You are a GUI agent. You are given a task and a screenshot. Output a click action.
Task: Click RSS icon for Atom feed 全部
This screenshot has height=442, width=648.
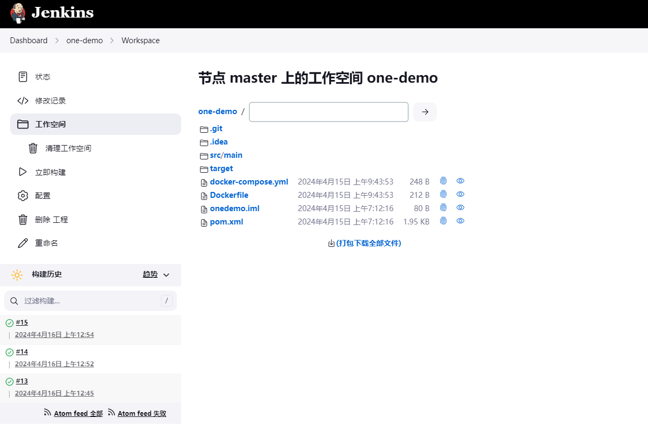click(x=47, y=413)
